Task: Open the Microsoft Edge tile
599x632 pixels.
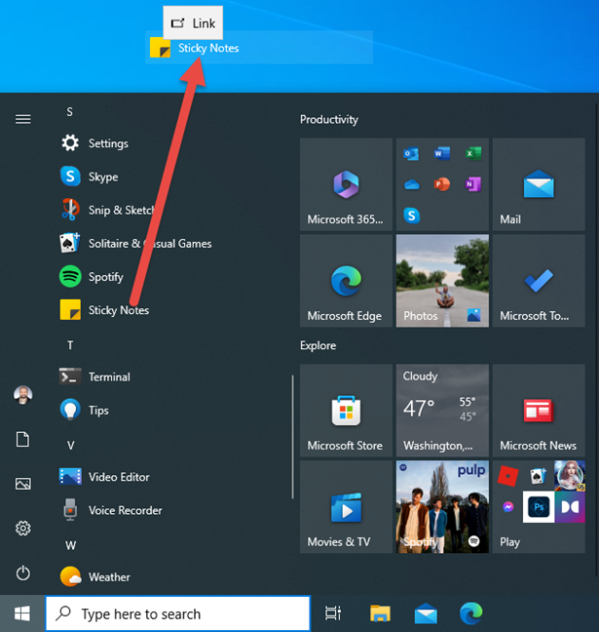Action: (x=346, y=281)
